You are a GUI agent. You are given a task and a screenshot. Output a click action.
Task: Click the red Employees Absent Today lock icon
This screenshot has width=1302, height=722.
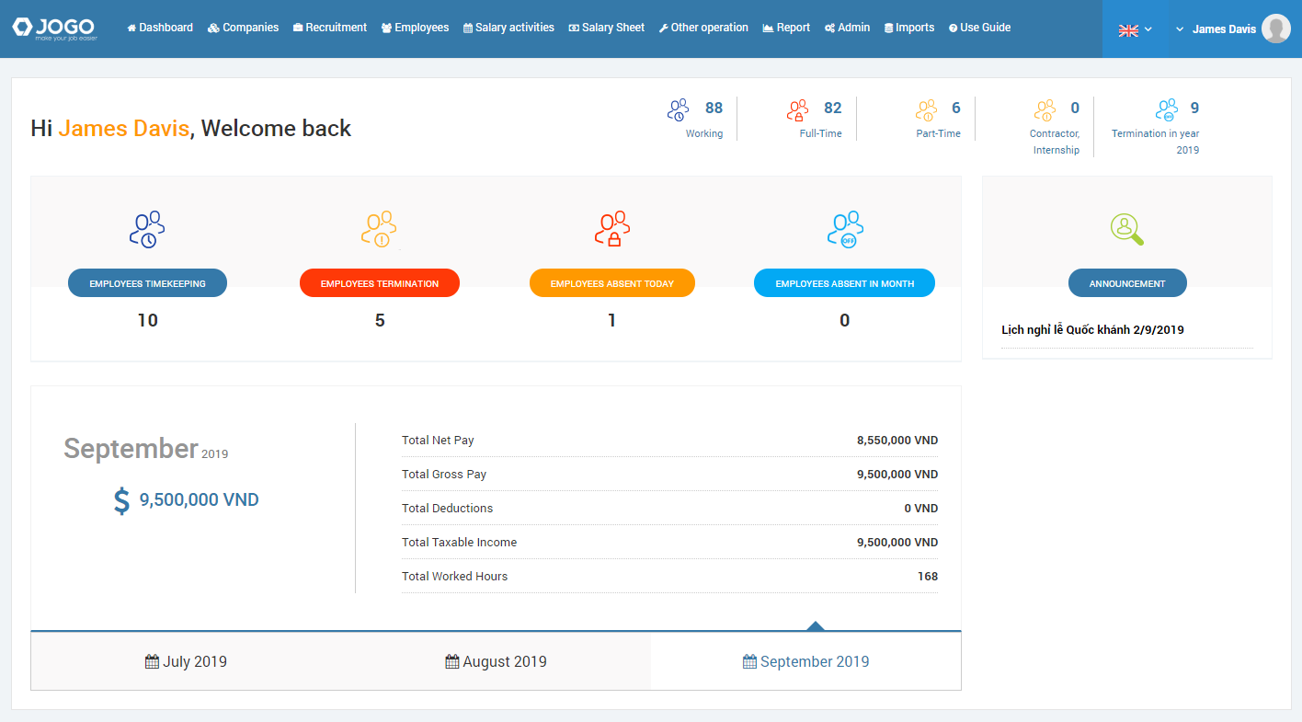tap(611, 230)
